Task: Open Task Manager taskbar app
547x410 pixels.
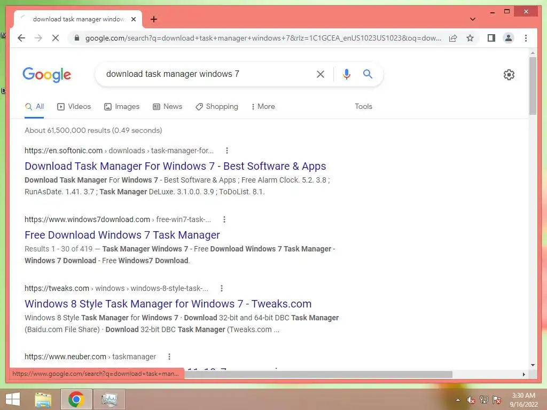Action: [109, 399]
